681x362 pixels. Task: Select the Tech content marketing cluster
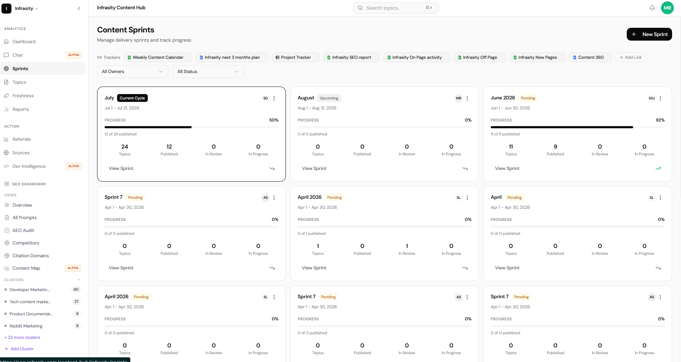(43, 302)
